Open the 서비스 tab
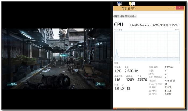Viewport: 188px width, 111px height. click(133, 16)
